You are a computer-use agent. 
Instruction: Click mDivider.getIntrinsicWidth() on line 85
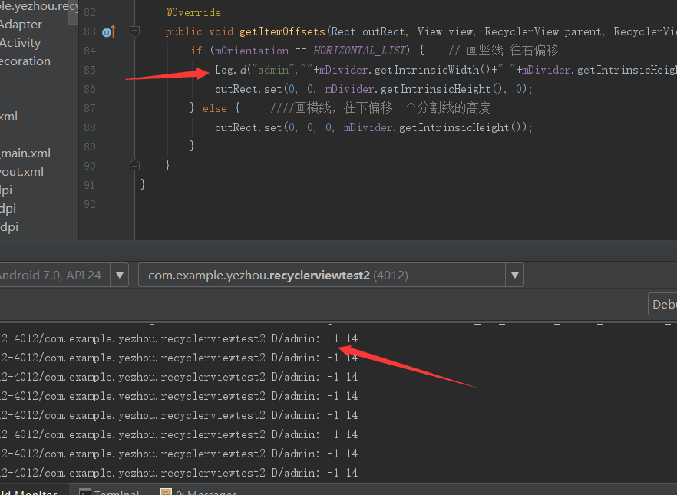coord(405,70)
